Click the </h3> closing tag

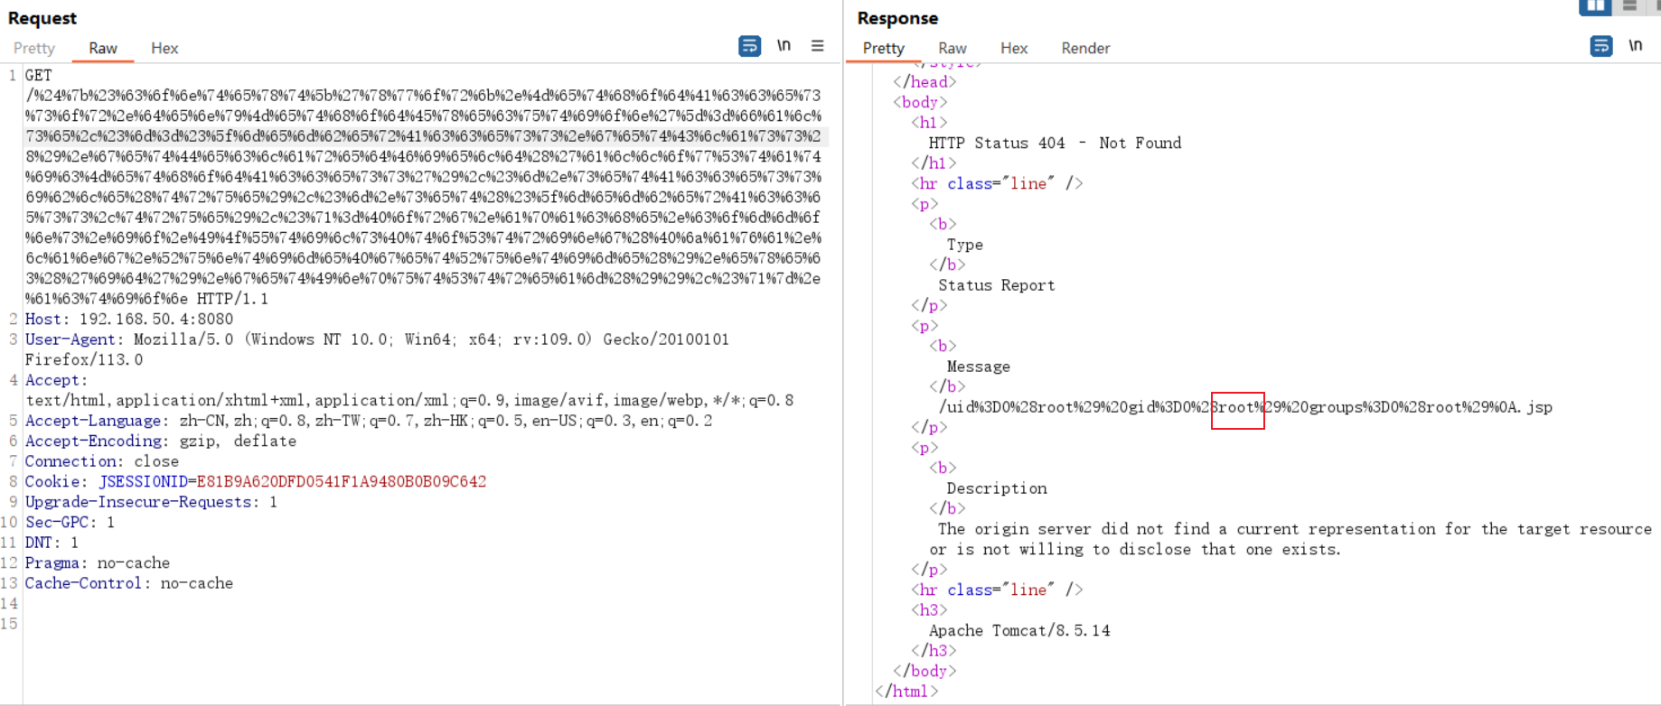(x=934, y=651)
